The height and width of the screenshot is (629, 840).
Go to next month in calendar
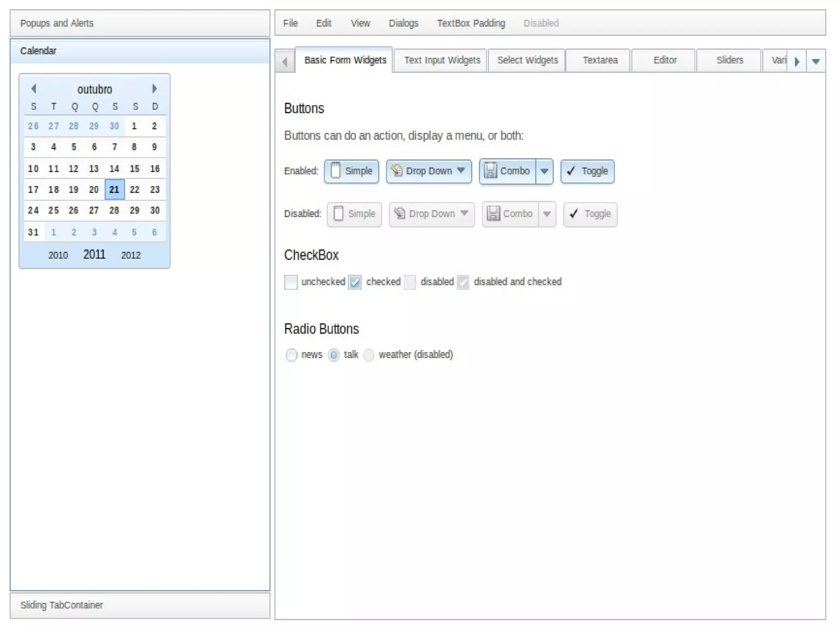coord(155,89)
